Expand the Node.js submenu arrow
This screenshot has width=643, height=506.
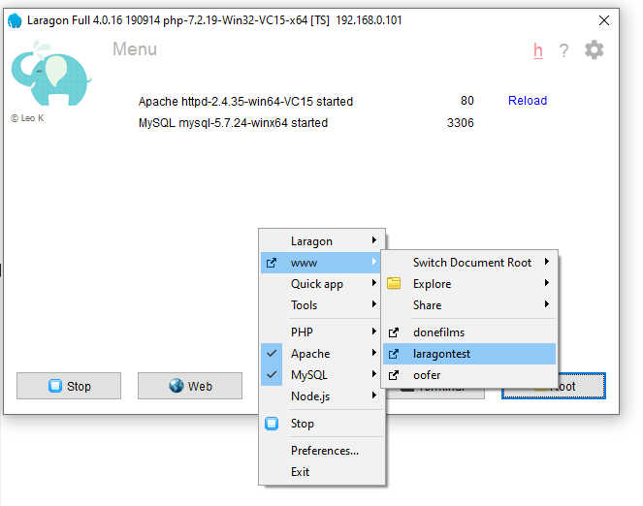(374, 395)
